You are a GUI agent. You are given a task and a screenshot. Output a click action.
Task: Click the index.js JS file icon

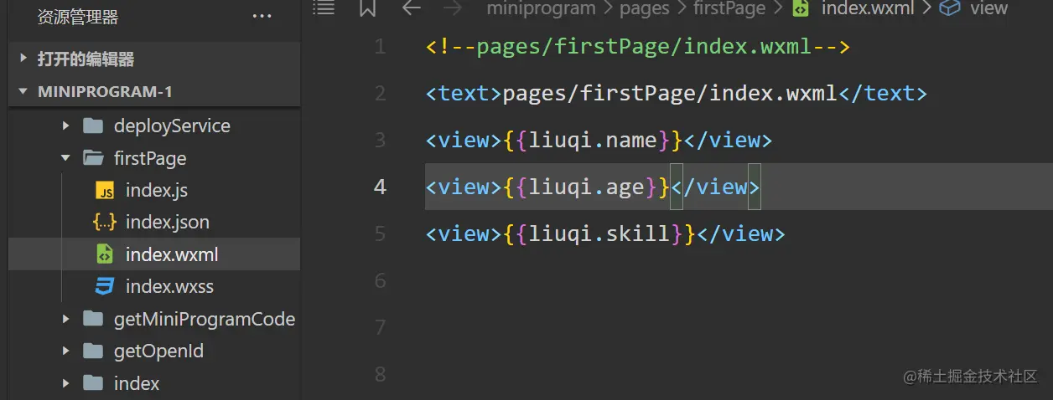coord(105,191)
